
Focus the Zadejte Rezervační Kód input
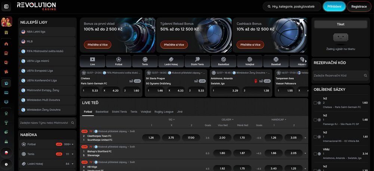[x=341, y=75]
